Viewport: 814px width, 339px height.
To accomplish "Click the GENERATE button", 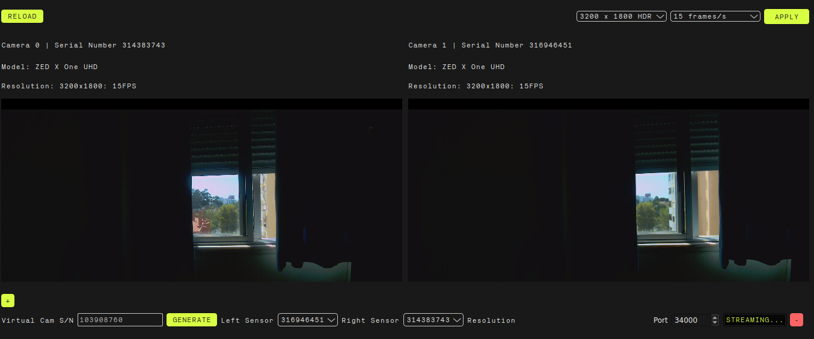I will tap(192, 320).
